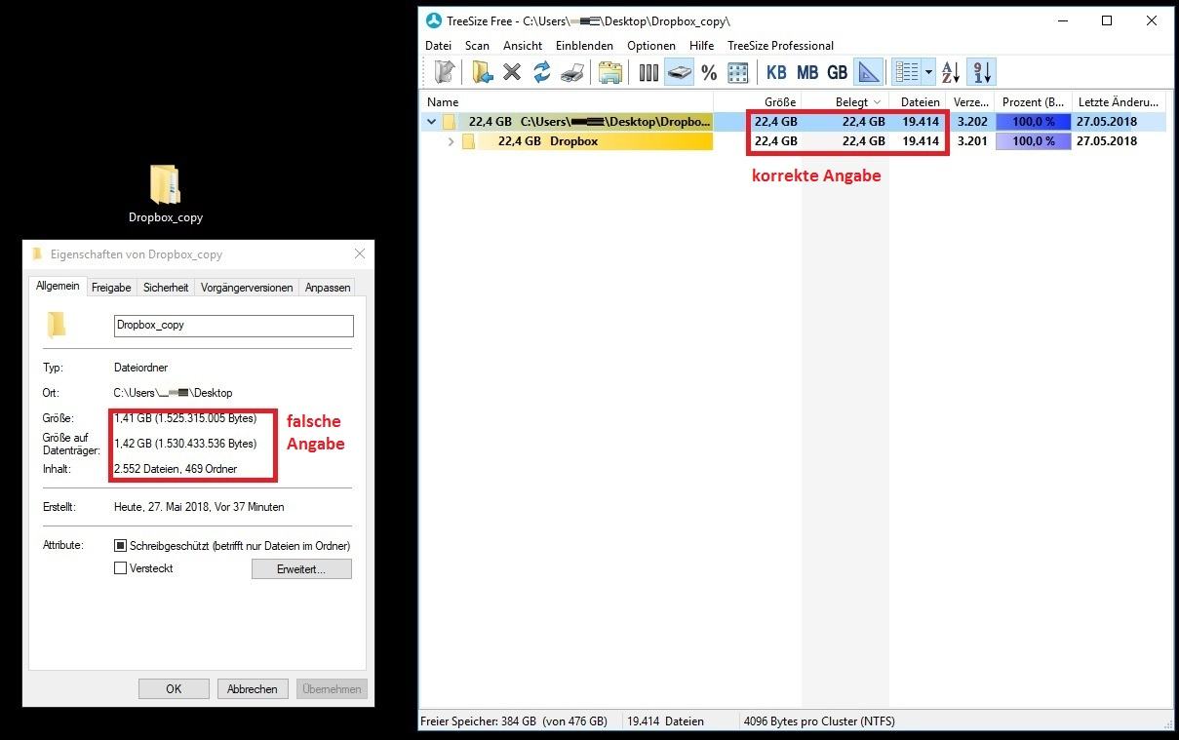Close the Eigenschaften von Dropbox_copy dialog
This screenshot has width=1179, height=740.
pyautogui.click(x=360, y=254)
